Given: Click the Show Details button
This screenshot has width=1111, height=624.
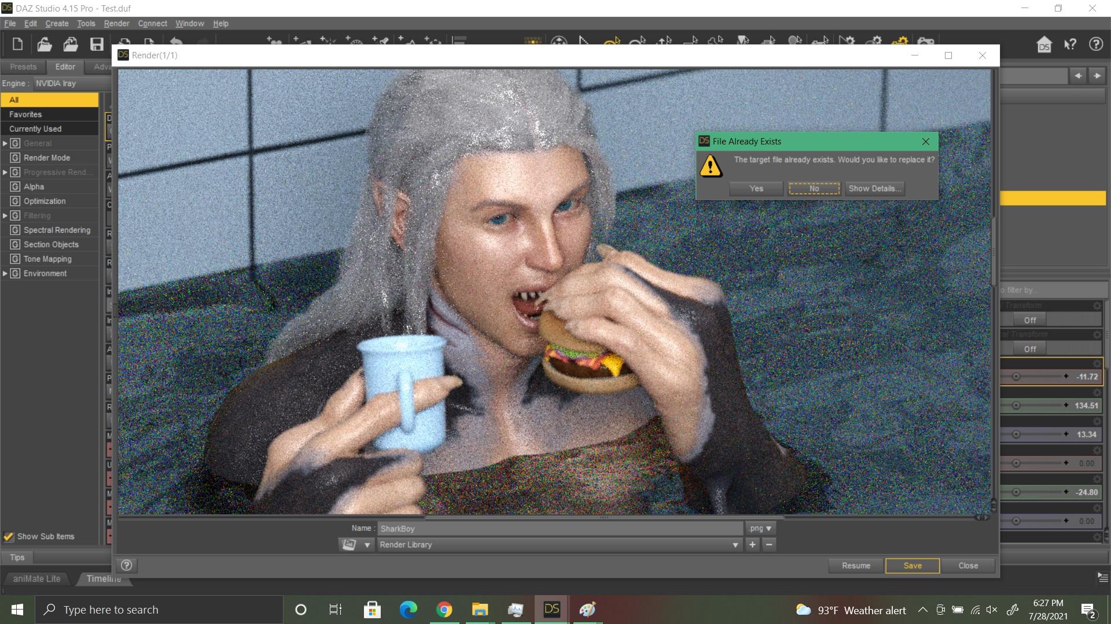Looking at the screenshot, I should (x=874, y=189).
